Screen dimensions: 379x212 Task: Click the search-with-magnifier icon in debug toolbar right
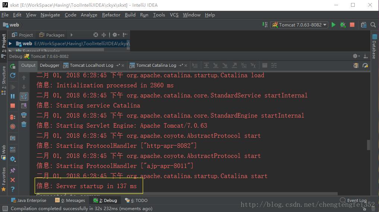point(356,66)
